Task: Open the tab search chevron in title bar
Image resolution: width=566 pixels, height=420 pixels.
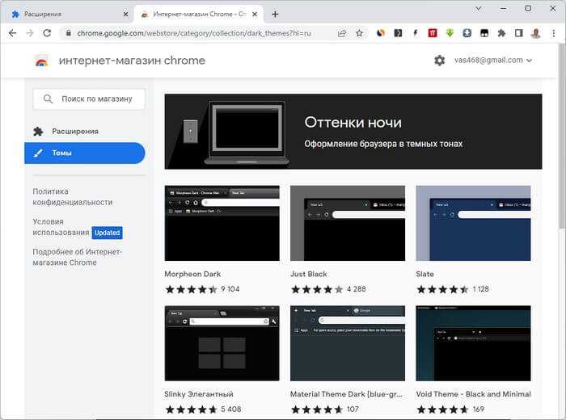Action: [479, 8]
